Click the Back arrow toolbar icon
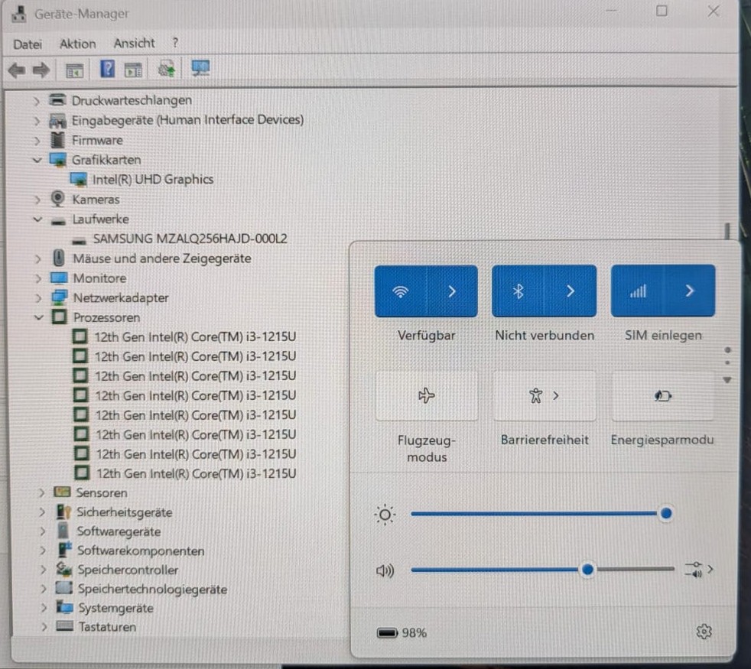The image size is (751, 669). click(x=17, y=71)
